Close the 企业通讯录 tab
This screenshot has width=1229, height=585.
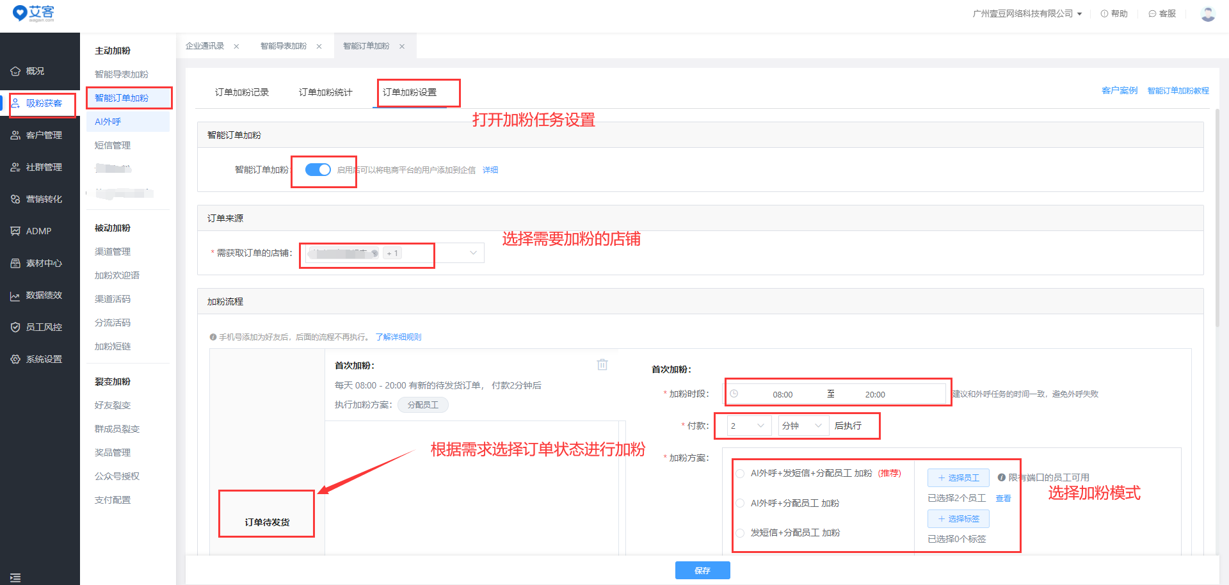[x=236, y=45]
